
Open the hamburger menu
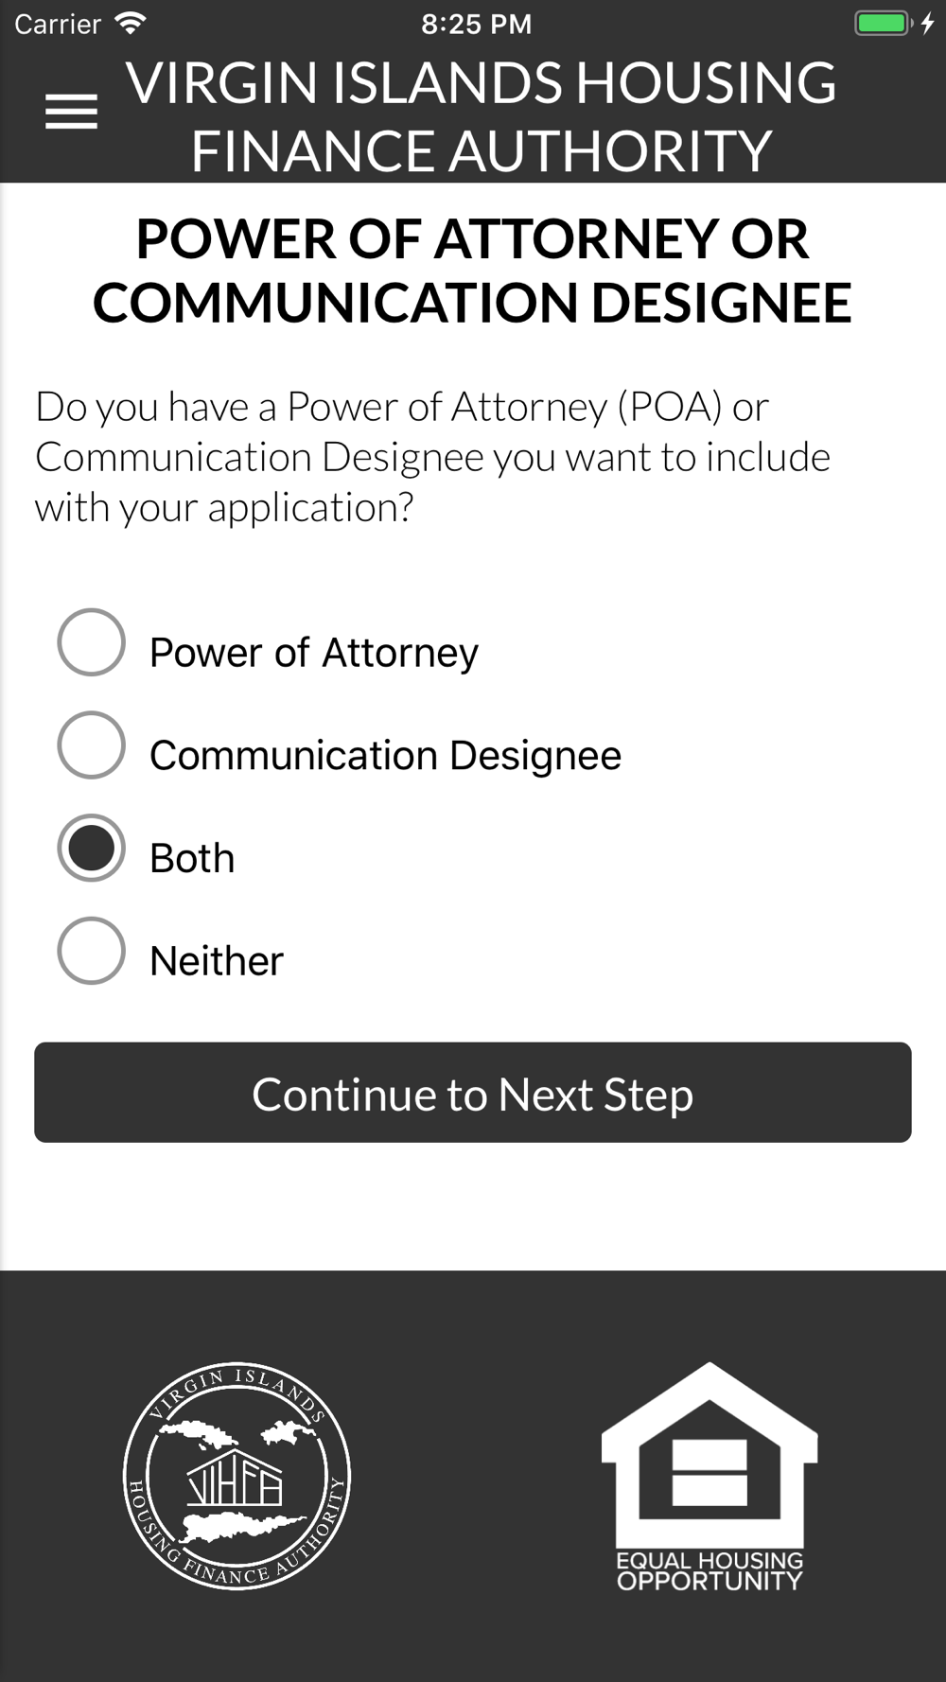pyautogui.click(x=71, y=112)
